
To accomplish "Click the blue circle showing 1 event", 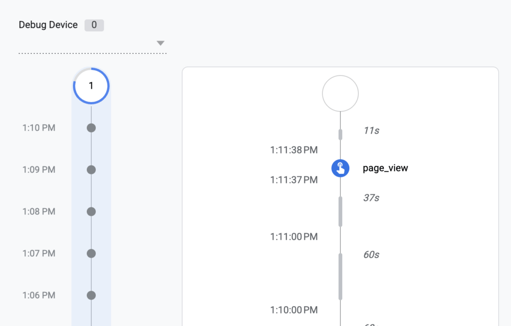I will pos(91,86).
